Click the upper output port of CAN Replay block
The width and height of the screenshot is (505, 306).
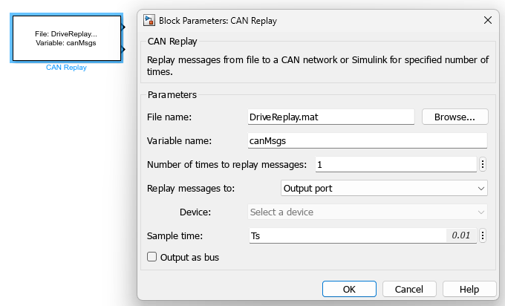[124, 26]
